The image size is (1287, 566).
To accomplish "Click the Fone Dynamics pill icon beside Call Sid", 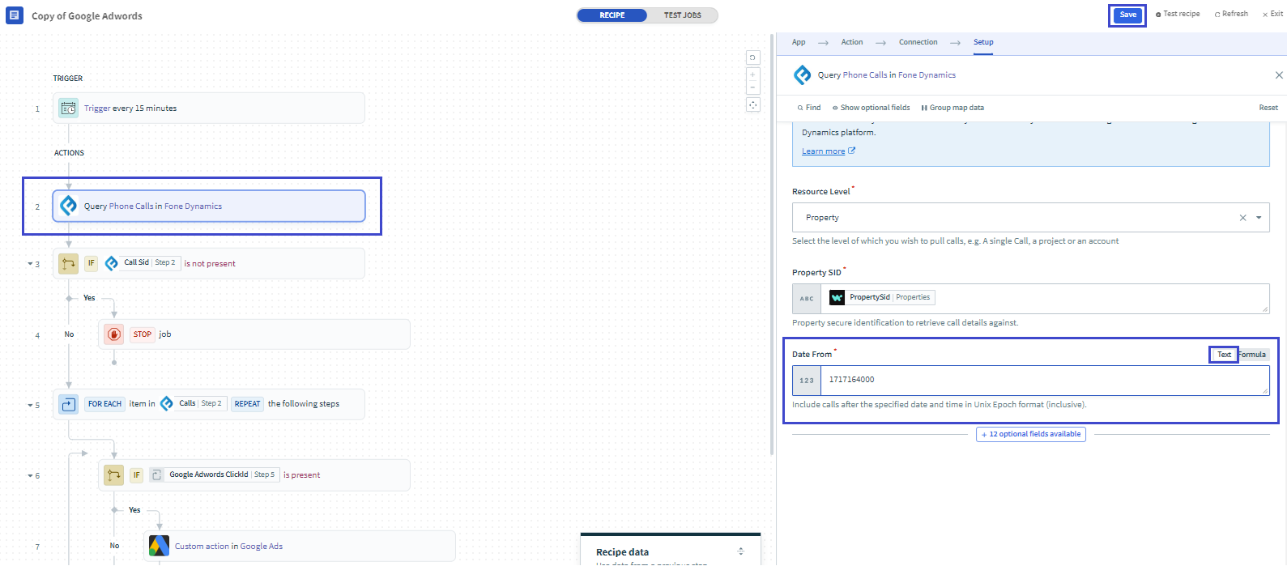I will [x=112, y=263].
